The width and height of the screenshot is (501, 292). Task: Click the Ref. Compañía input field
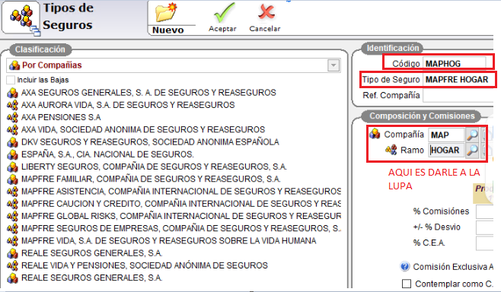458,95
